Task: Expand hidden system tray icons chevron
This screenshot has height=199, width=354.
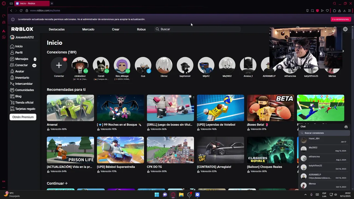Action: point(305,195)
